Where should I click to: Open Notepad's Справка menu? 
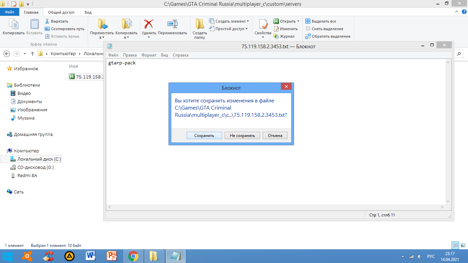181,55
